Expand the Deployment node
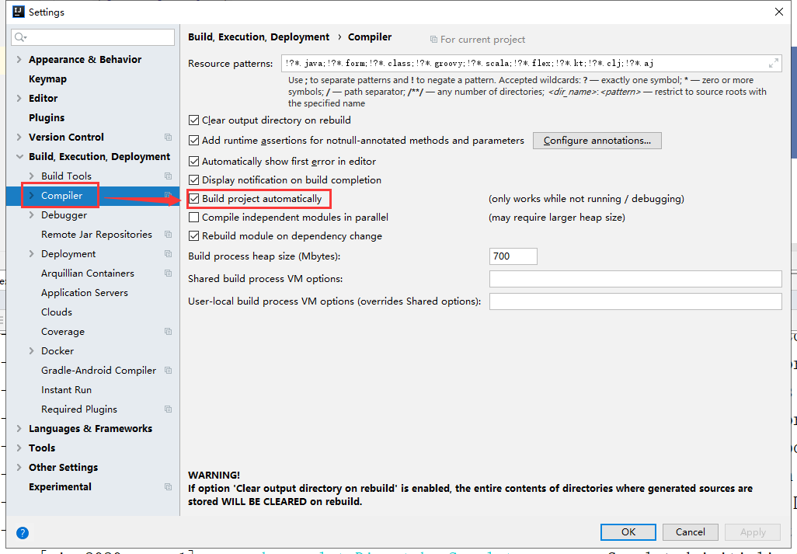Screen dimensions: 797x554 [32, 253]
